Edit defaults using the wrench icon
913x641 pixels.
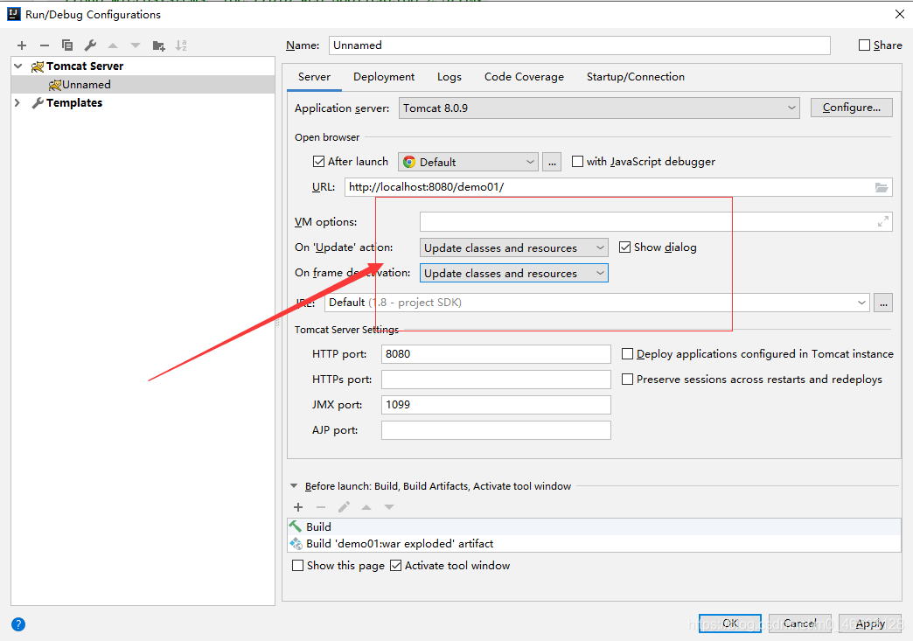90,45
